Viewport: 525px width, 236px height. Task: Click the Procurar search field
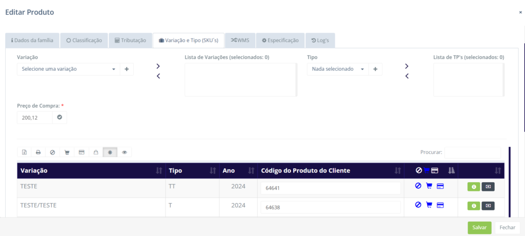click(x=472, y=152)
